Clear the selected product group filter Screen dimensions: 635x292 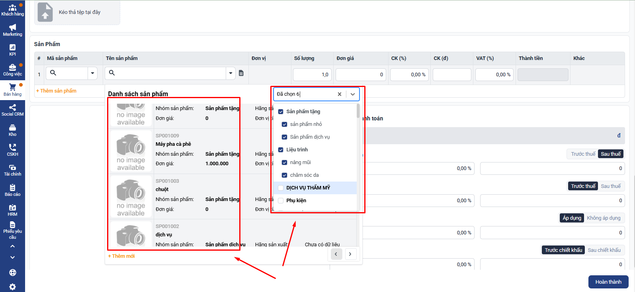coord(339,94)
